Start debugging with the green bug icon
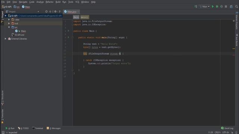The height and width of the screenshot is (134, 239). (x=217, y=7)
